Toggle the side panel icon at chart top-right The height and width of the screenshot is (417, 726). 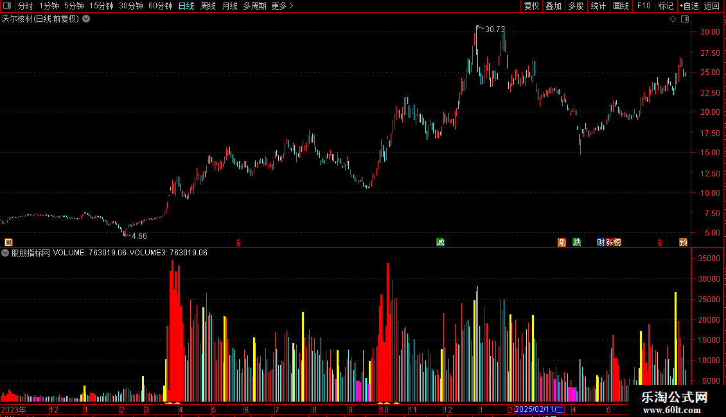(x=685, y=19)
